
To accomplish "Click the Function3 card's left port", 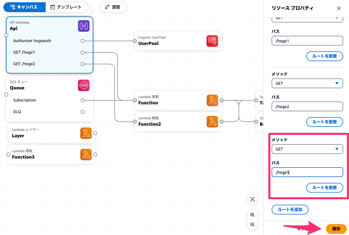I will (8, 155).
